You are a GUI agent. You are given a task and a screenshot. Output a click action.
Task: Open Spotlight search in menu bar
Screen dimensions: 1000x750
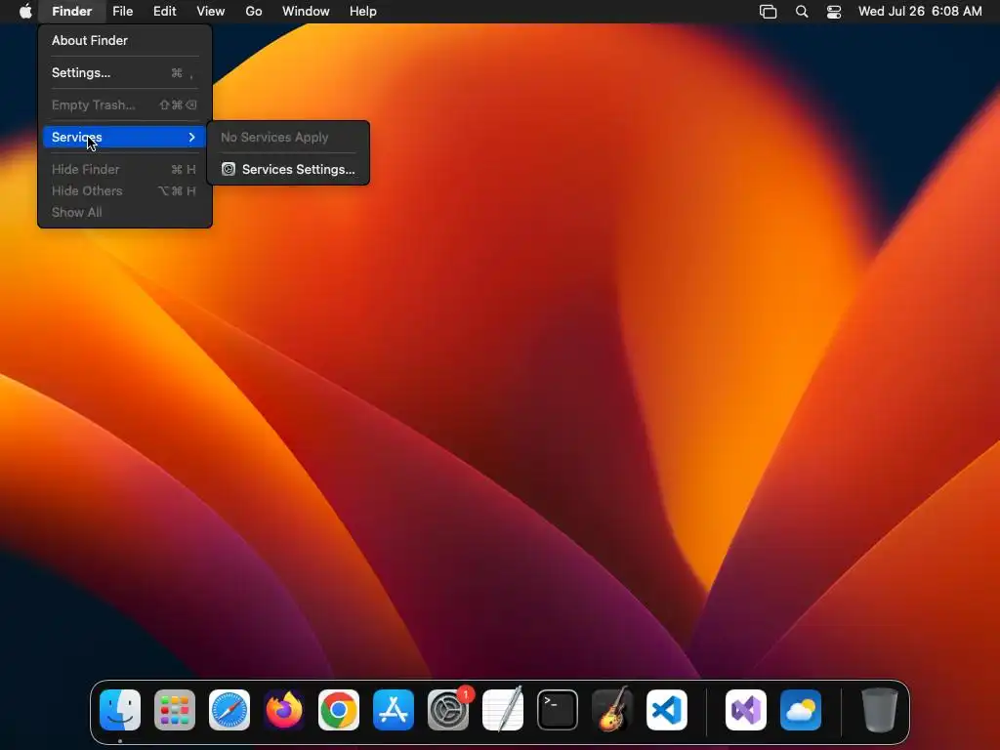pyautogui.click(x=802, y=12)
